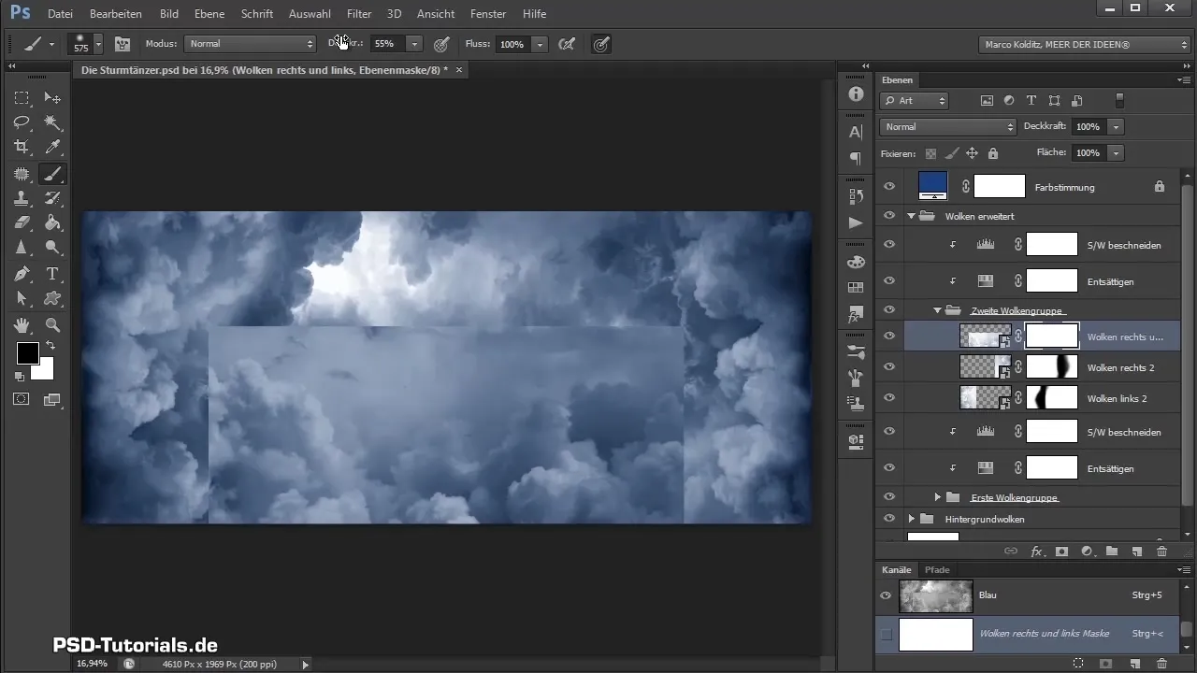The image size is (1197, 673).
Task: Select the Crop tool
Action: point(22,147)
